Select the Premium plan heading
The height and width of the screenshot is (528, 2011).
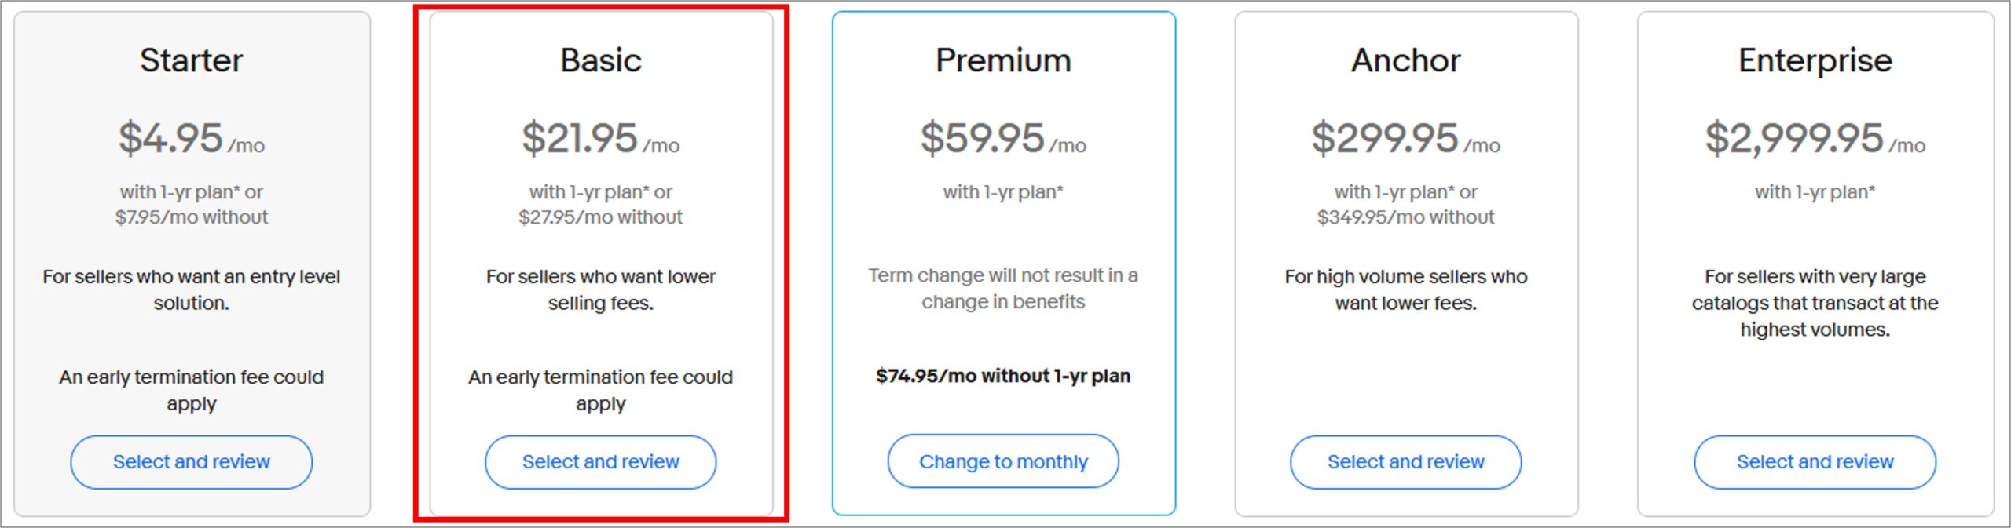point(1003,60)
